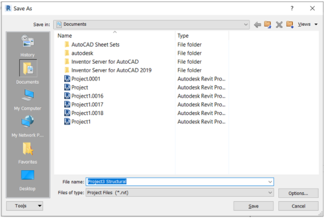
Task: Select the Project file name
Action: (80, 87)
